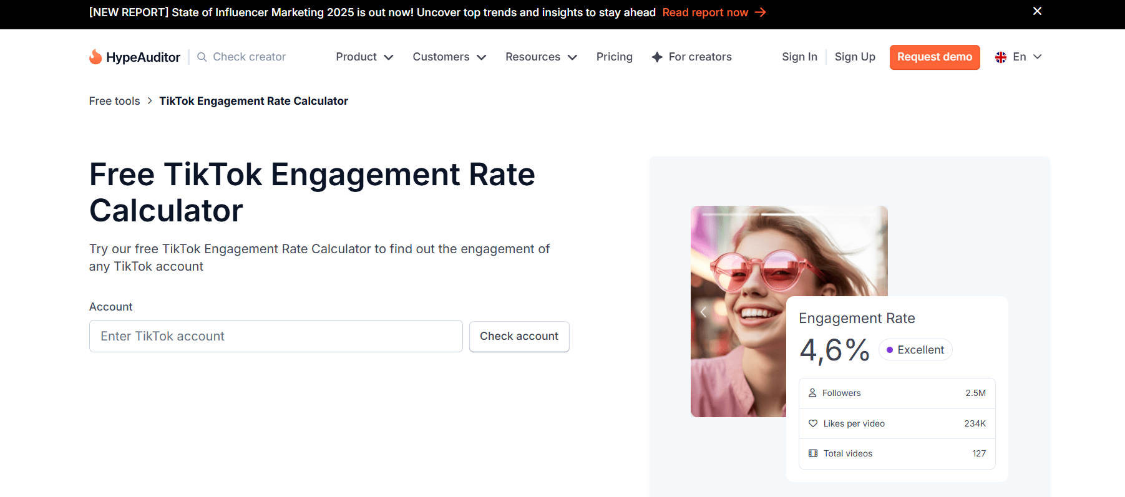The height and width of the screenshot is (497, 1125).
Task: Click the arrow after Read report now
Action: coord(760,12)
